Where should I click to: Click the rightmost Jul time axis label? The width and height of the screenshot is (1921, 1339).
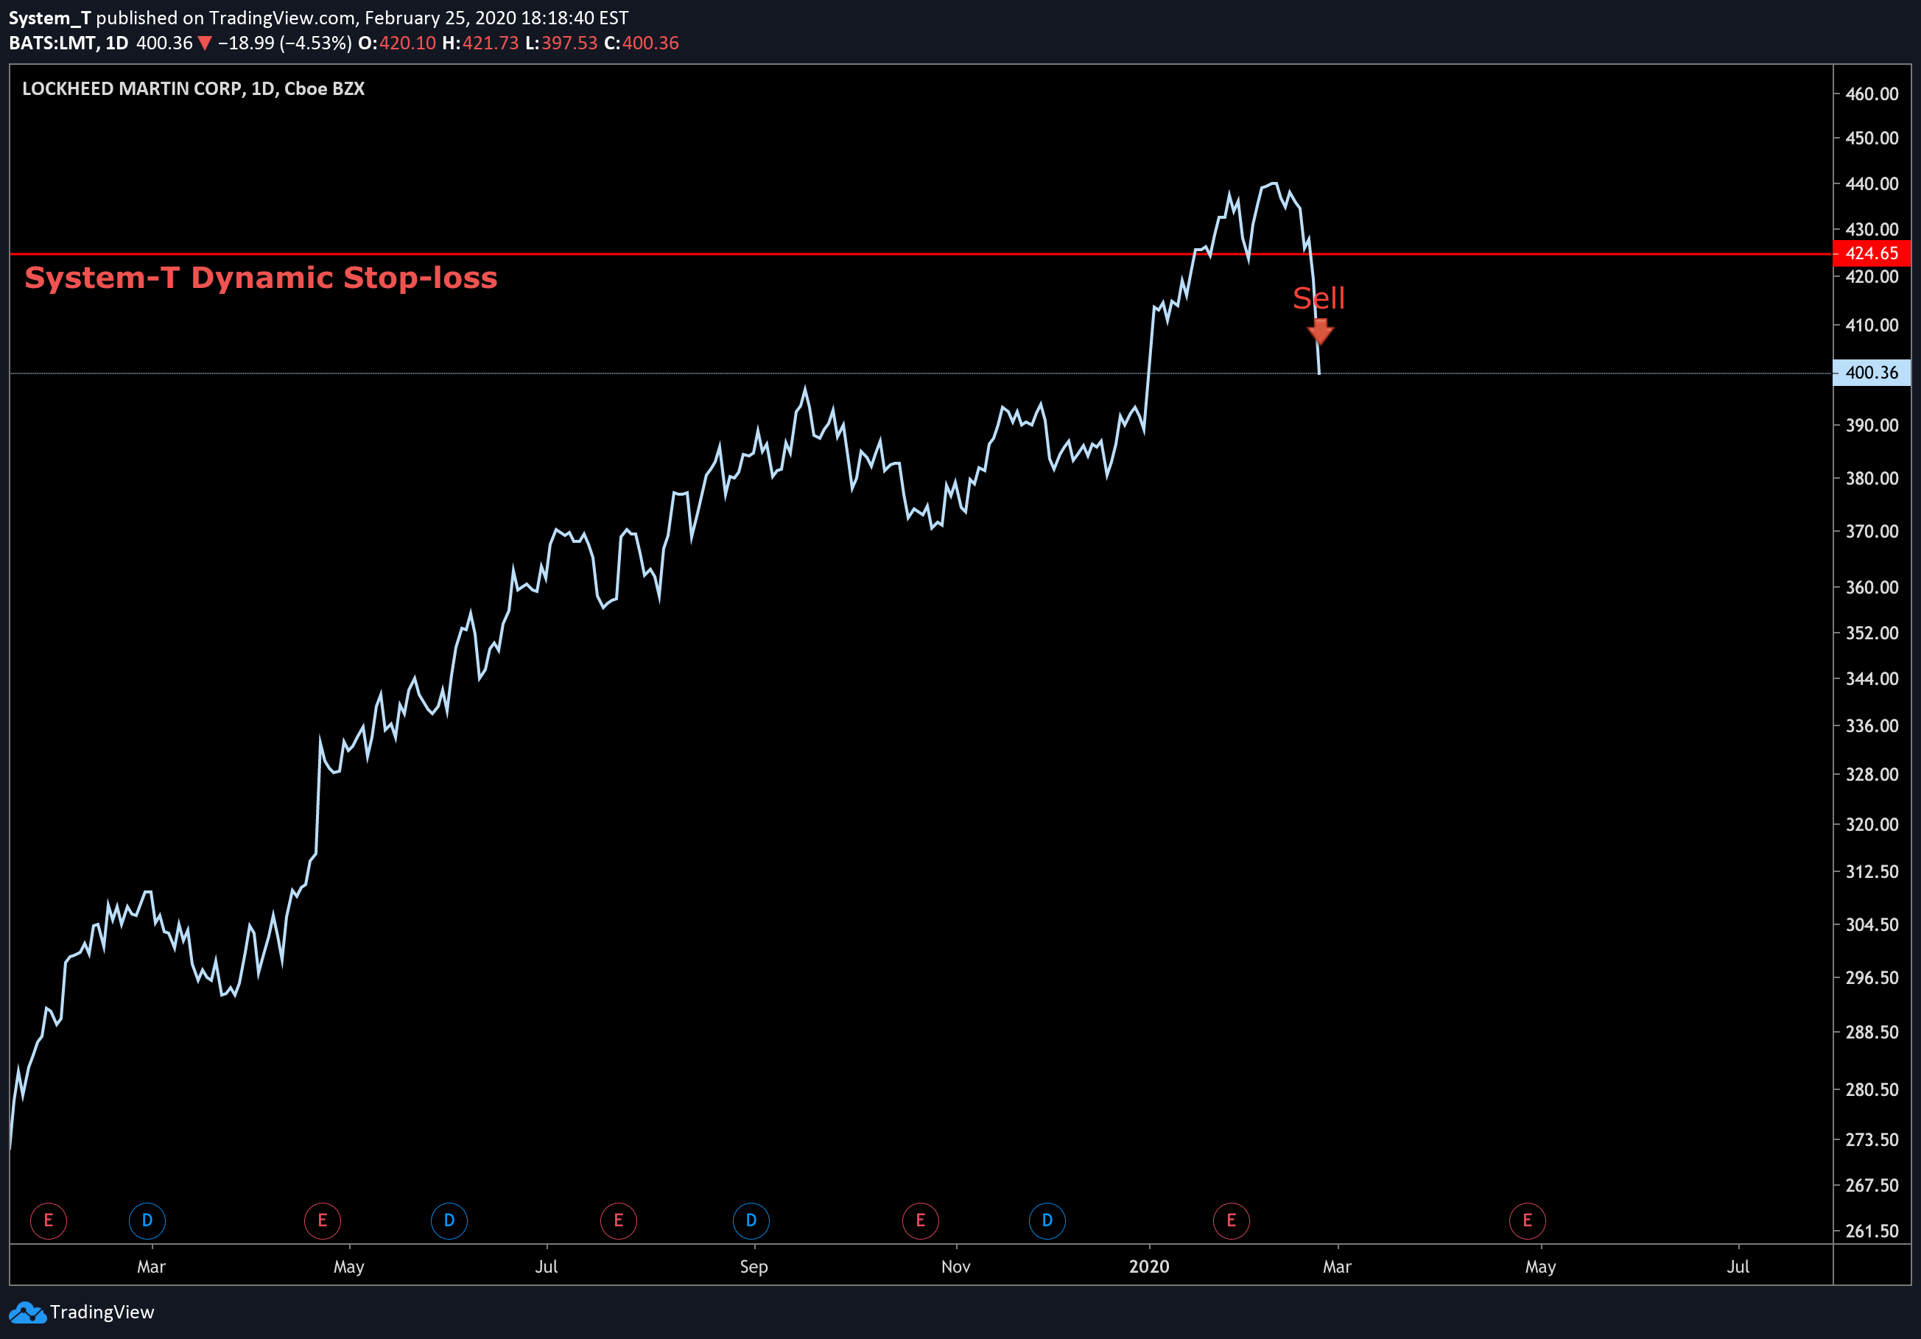[1738, 1267]
